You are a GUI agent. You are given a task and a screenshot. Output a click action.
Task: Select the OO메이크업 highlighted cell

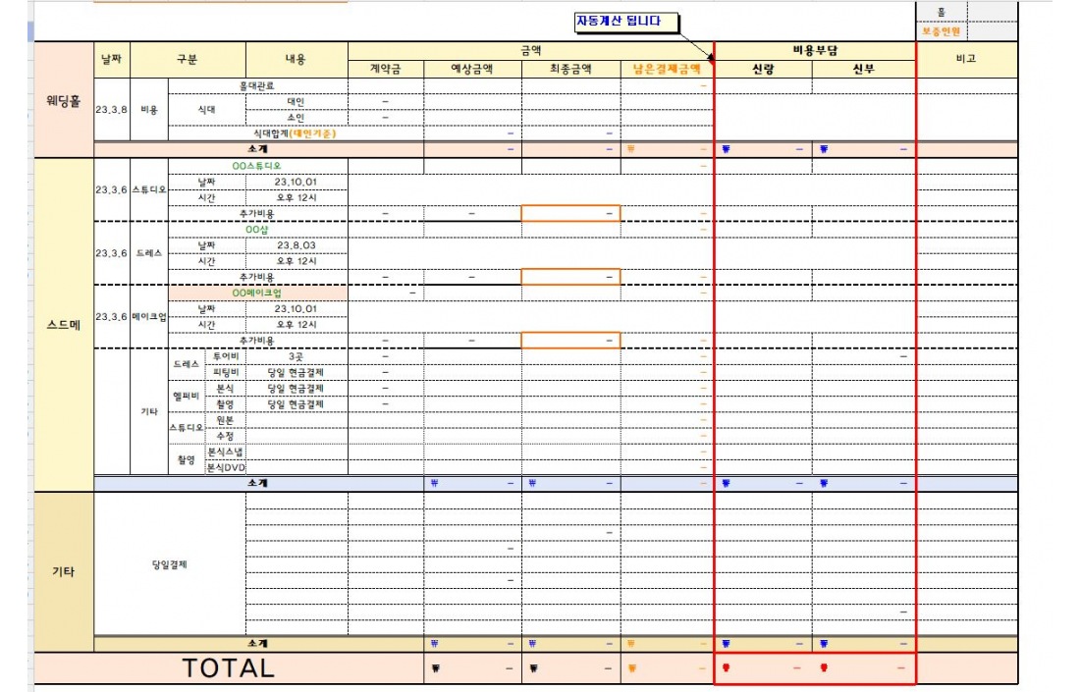pyautogui.click(x=257, y=293)
